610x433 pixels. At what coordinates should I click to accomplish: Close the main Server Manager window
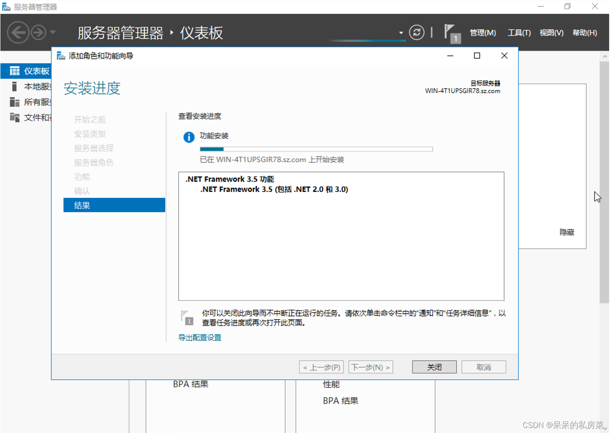(594, 6)
